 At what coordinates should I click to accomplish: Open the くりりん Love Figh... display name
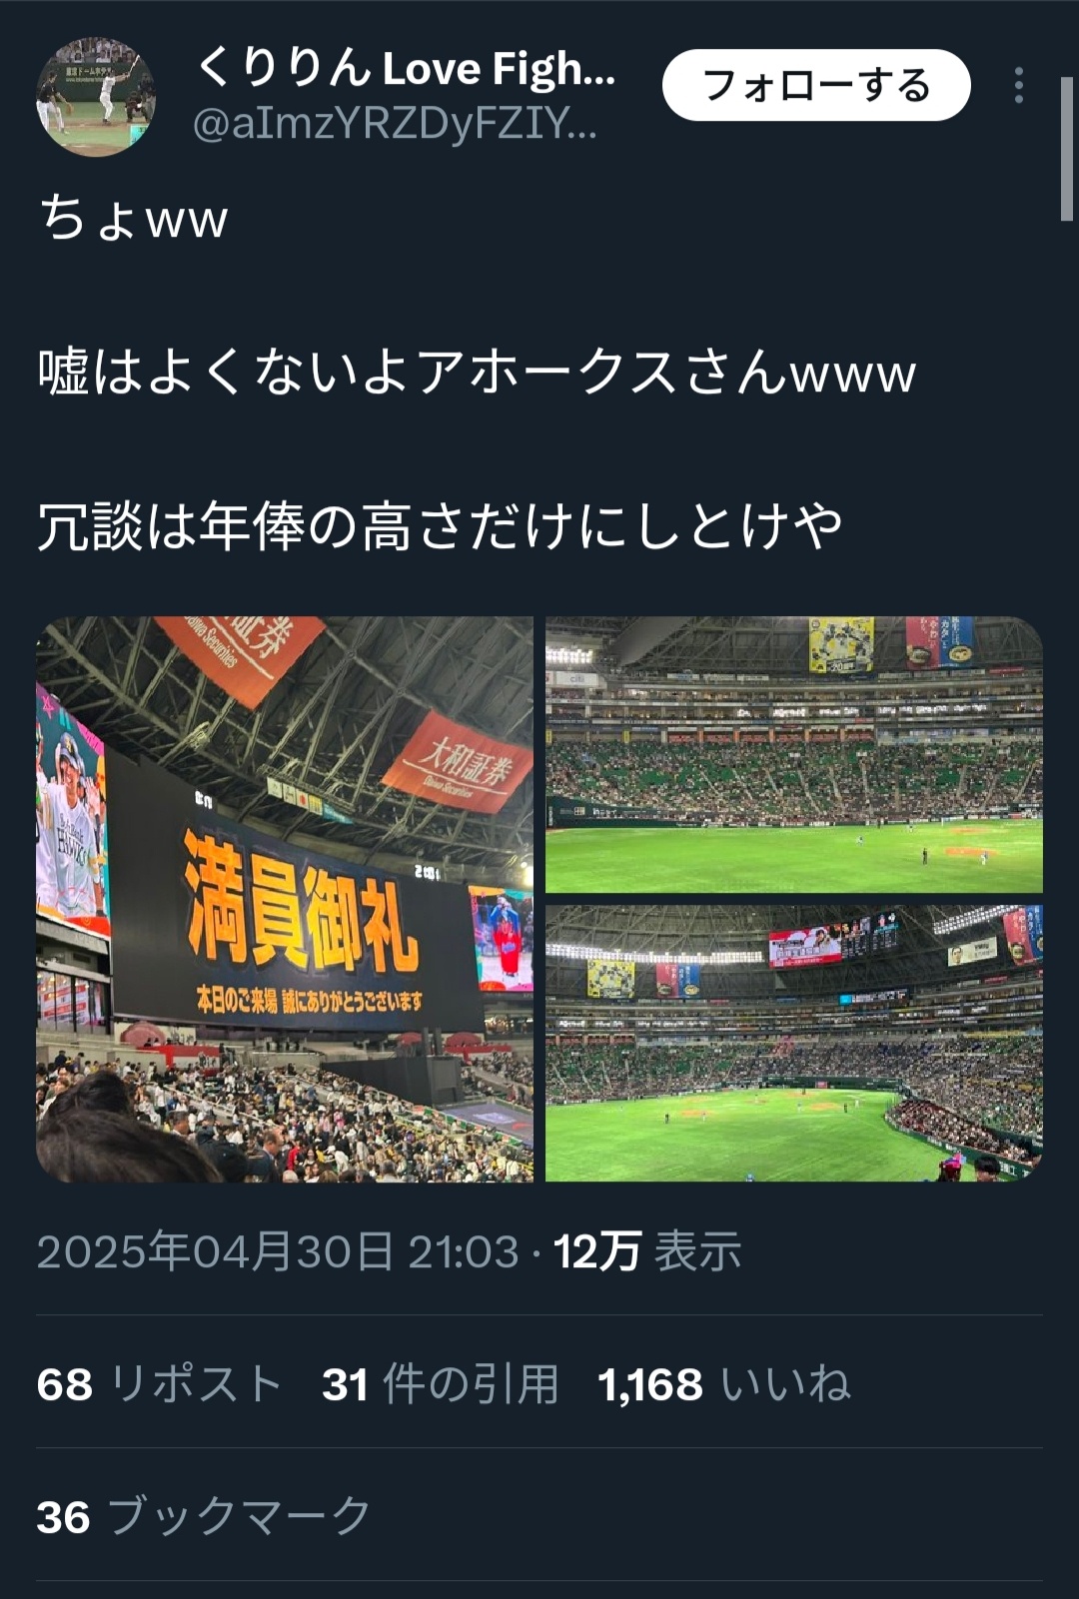(406, 67)
